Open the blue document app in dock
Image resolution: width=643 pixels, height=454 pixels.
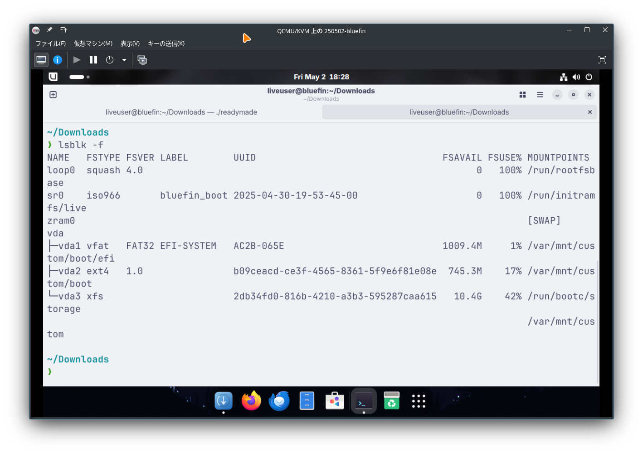pyautogui.click(x=307, y=401)
